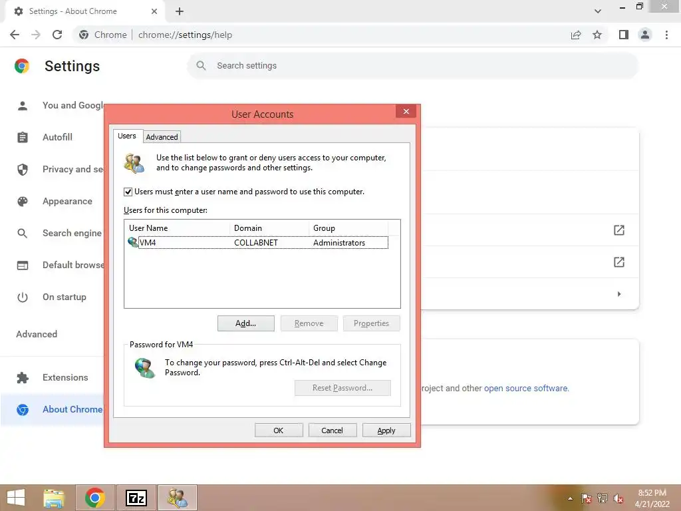Click network status tray icon
This screenshot has width=681, height=511.
pyautogui.click(x=603, y=498)
